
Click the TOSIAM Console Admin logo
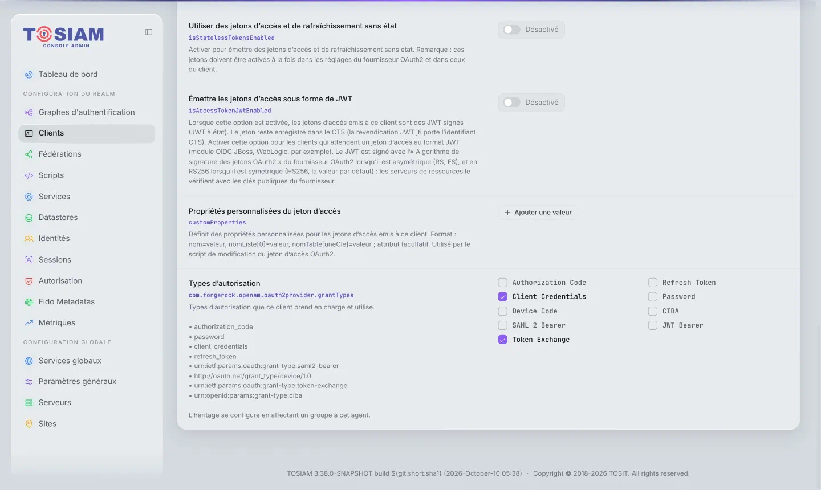[64, 37]
